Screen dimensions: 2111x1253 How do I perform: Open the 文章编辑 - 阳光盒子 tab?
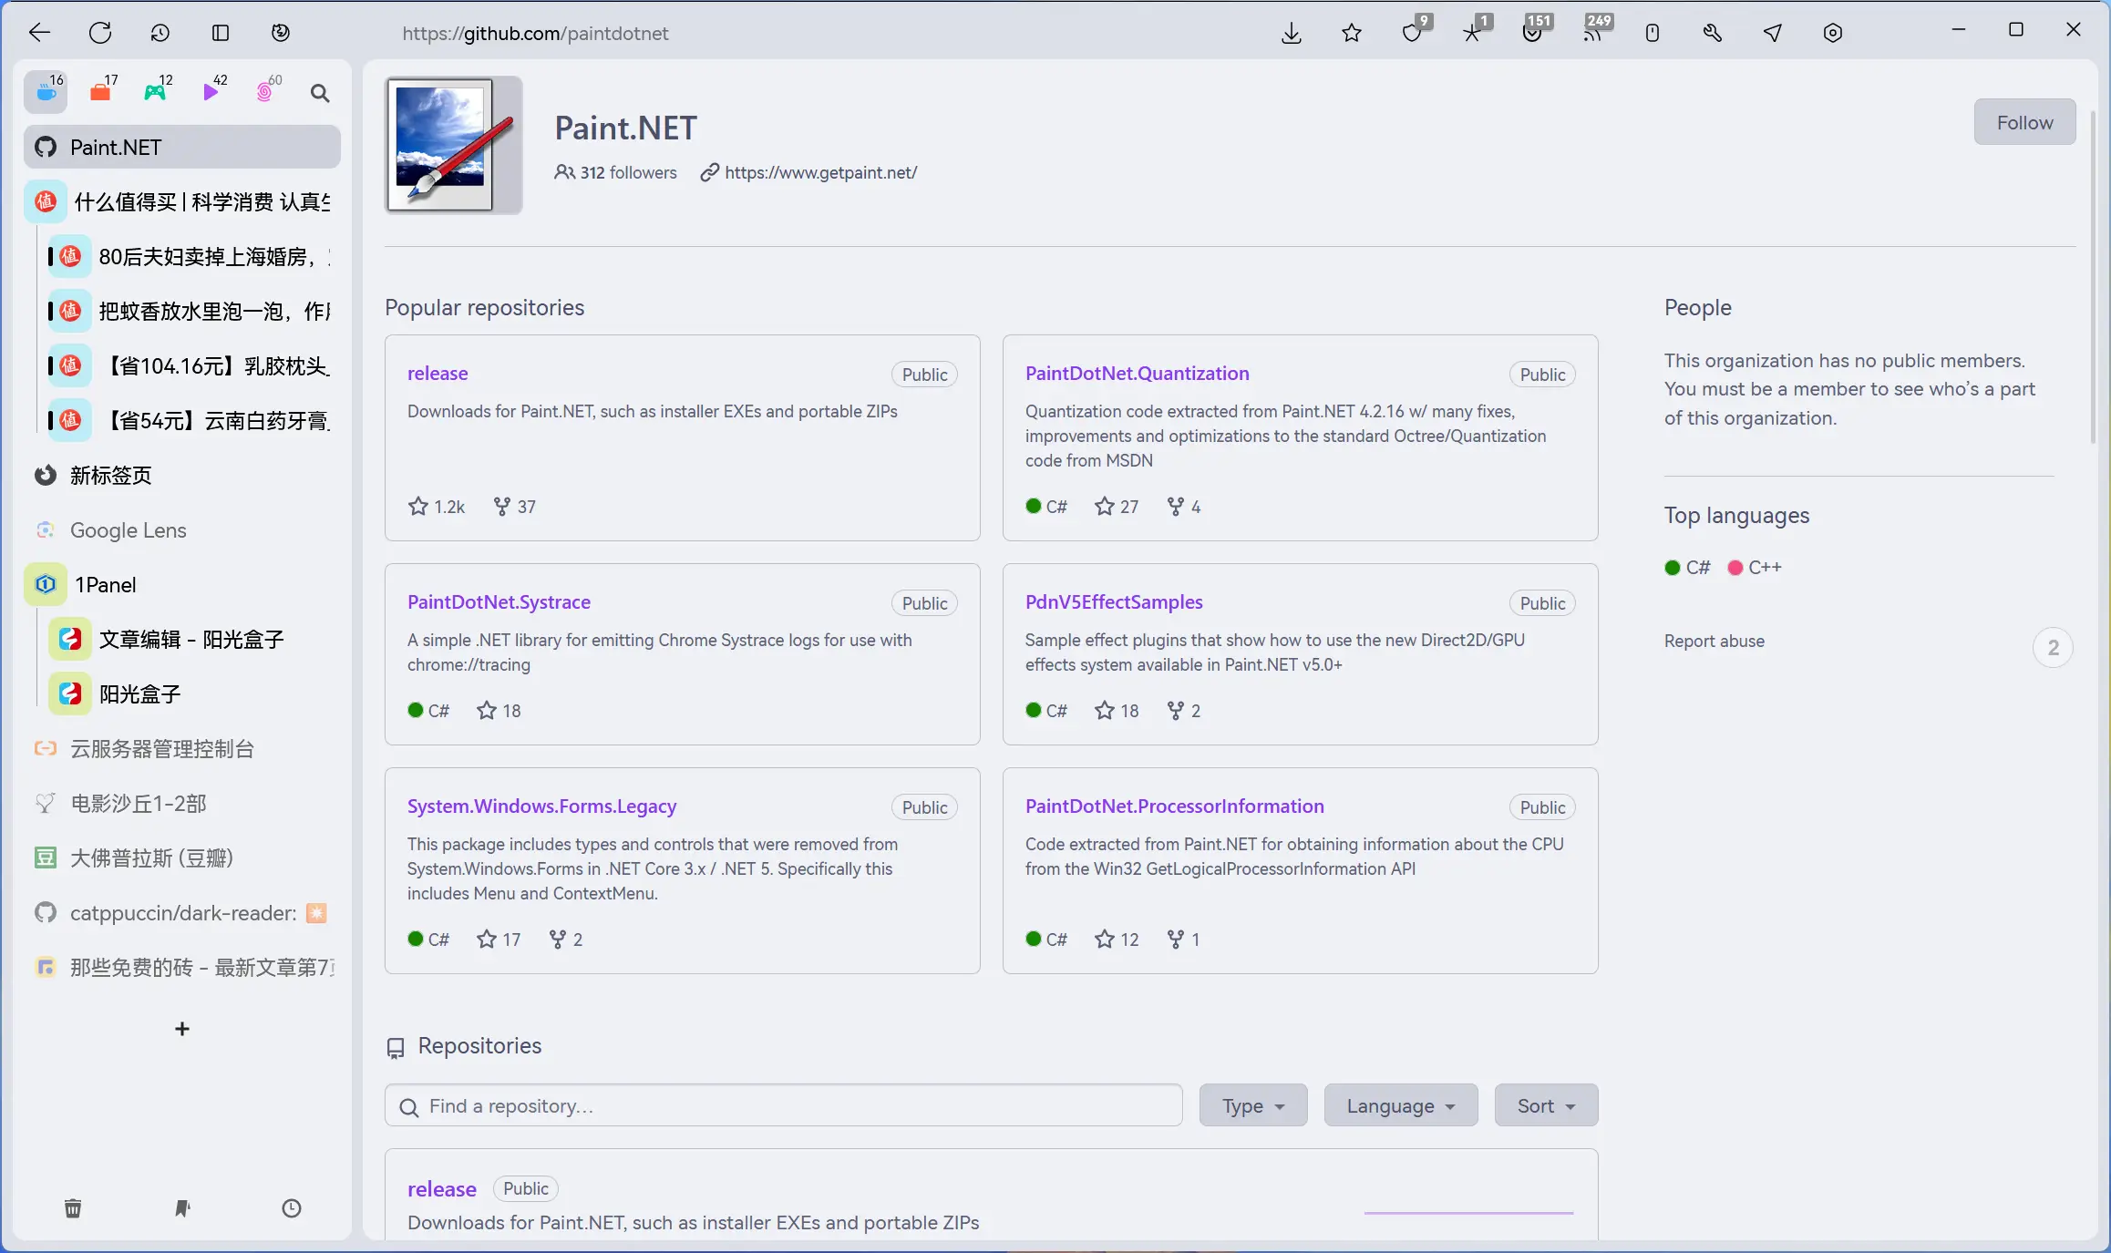coord(194,639)
